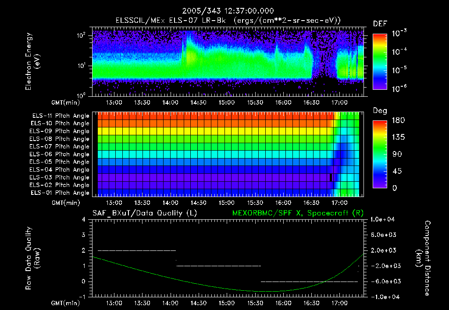Click the DEF label above the color bar

point(380,24)
